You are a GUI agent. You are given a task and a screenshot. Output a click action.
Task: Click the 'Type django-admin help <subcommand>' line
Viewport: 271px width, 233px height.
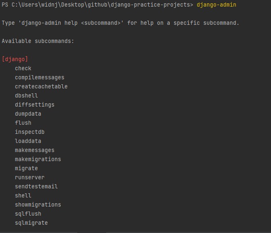121,23
